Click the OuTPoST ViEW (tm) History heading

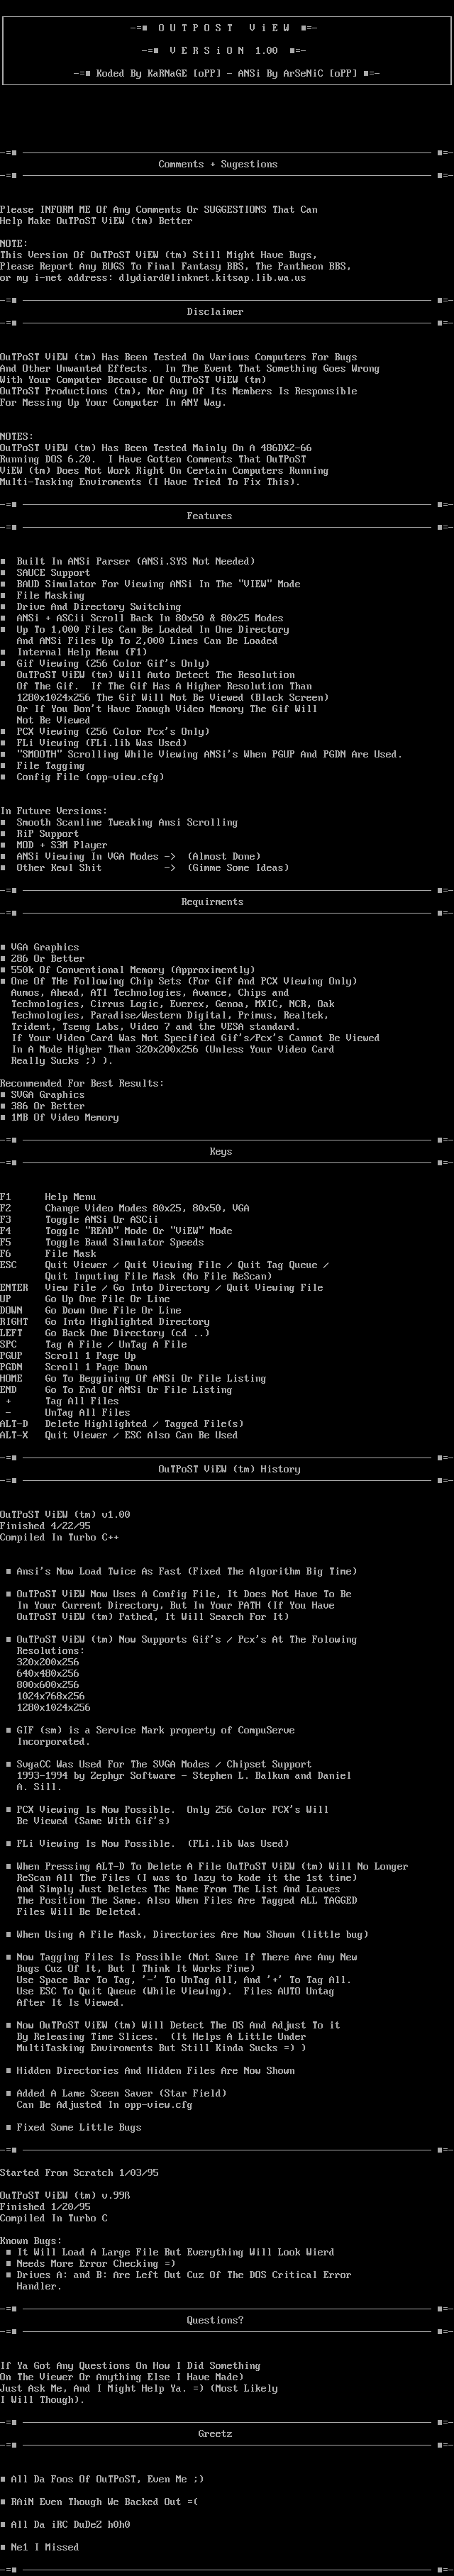pyautogui.click(x=229, y=1469)
